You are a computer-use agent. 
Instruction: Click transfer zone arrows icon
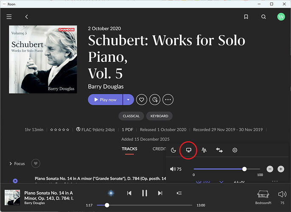[219, 150]
